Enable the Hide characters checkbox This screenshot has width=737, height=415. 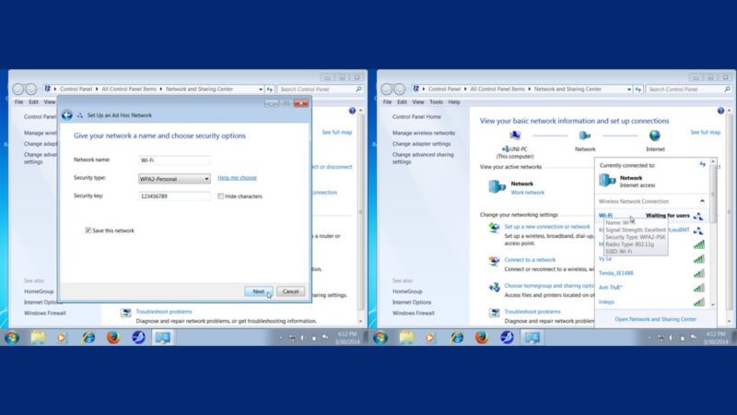220,196
